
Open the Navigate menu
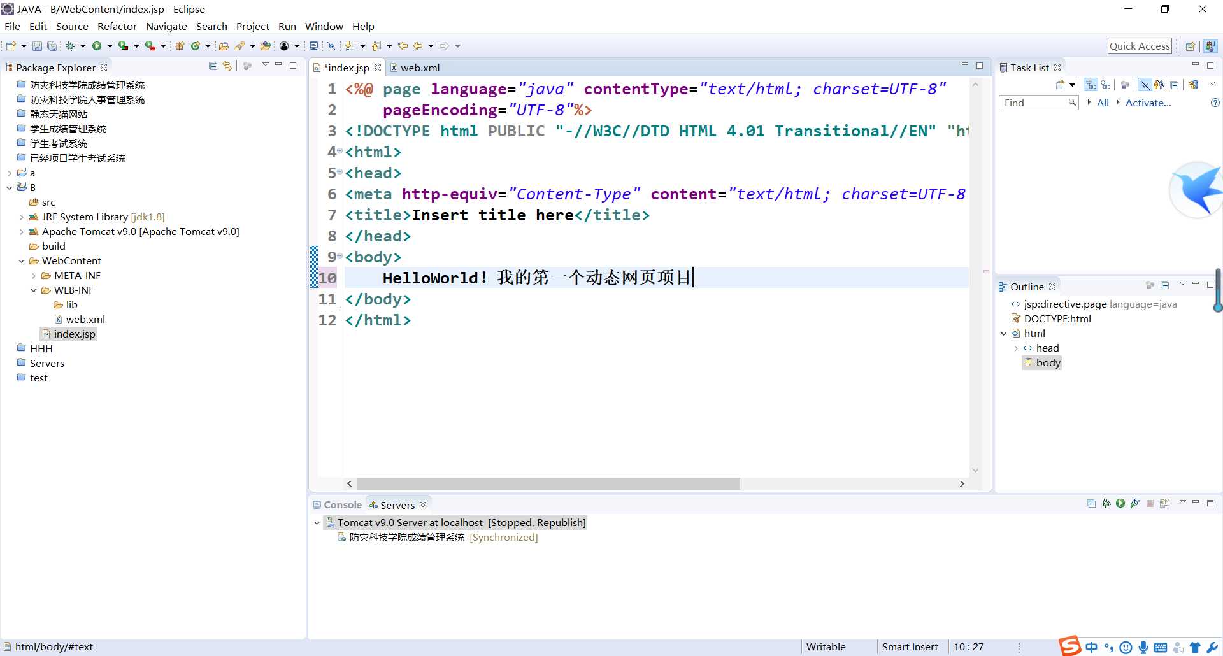pos(166,27)
